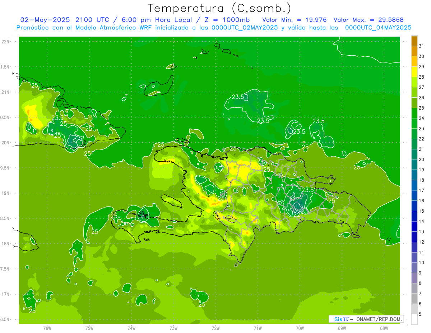Pick the gray swatch between 6 and 7
Viewport: 431px width, 333px height.
[x=414, y=299]
